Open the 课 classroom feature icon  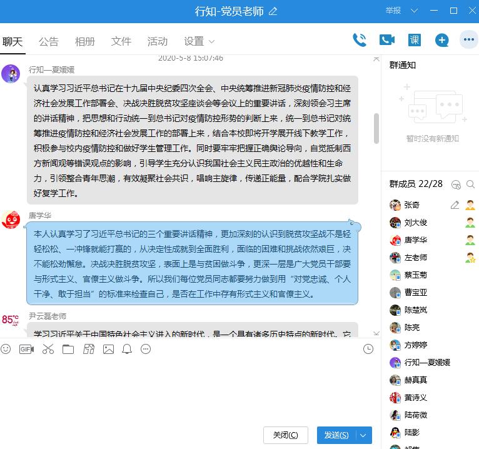[414, 40]
